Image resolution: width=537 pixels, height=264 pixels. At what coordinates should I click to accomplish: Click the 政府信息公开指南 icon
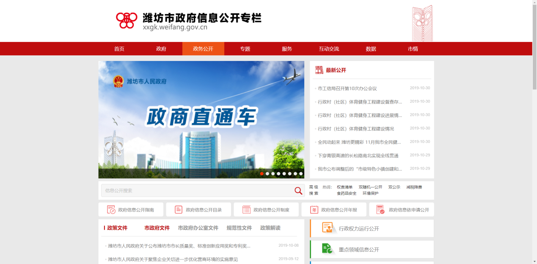pyautogui.click(x=111, y=209)
